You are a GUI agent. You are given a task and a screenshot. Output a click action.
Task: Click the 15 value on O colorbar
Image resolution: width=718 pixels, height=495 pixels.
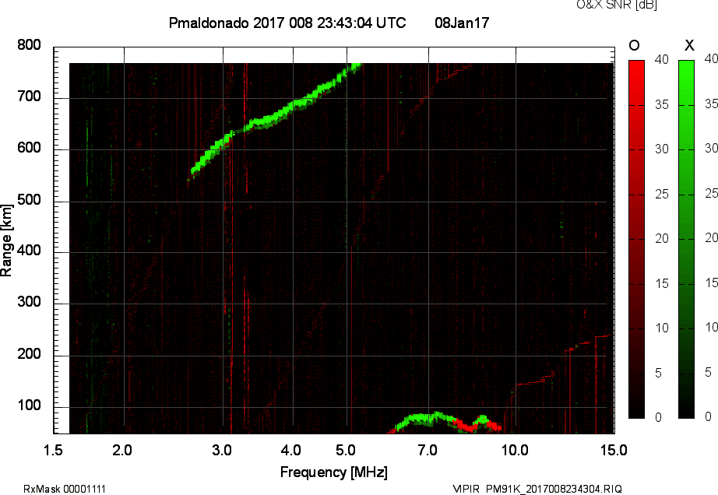(x=662, y=283)
